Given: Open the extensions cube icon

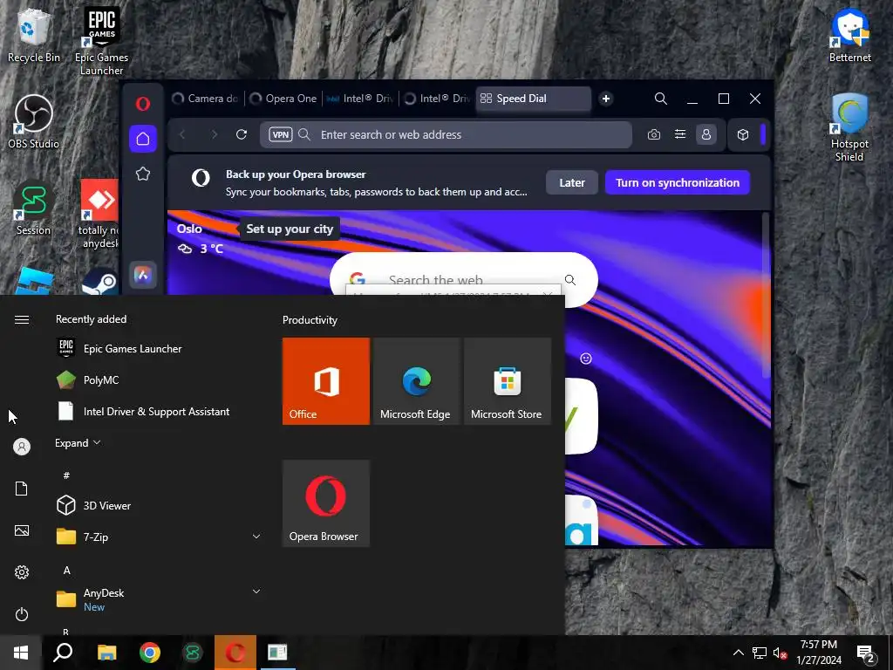Looking at the screenshot, I should (x=743, y=134).
